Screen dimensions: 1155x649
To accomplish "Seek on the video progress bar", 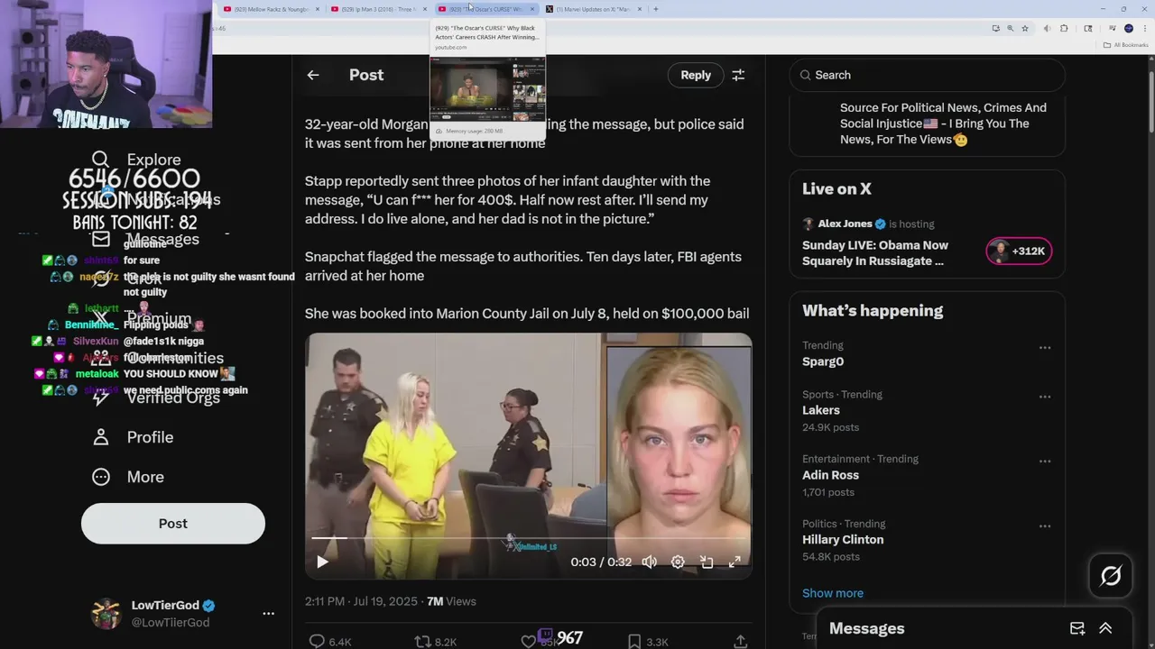I will (528, 538).
